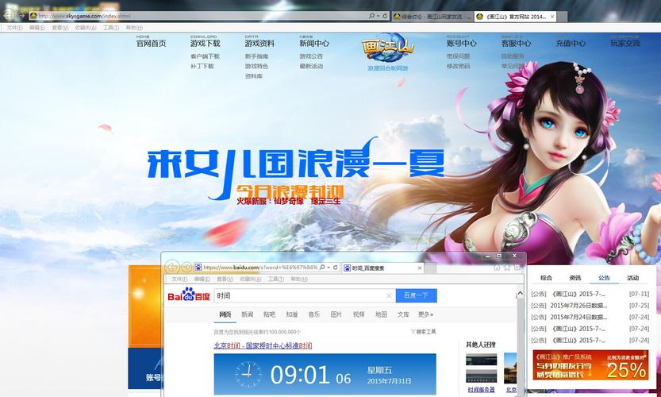
Task: Click the 来女儿国浪漫一夏 banner
Action: pos(295,169)
